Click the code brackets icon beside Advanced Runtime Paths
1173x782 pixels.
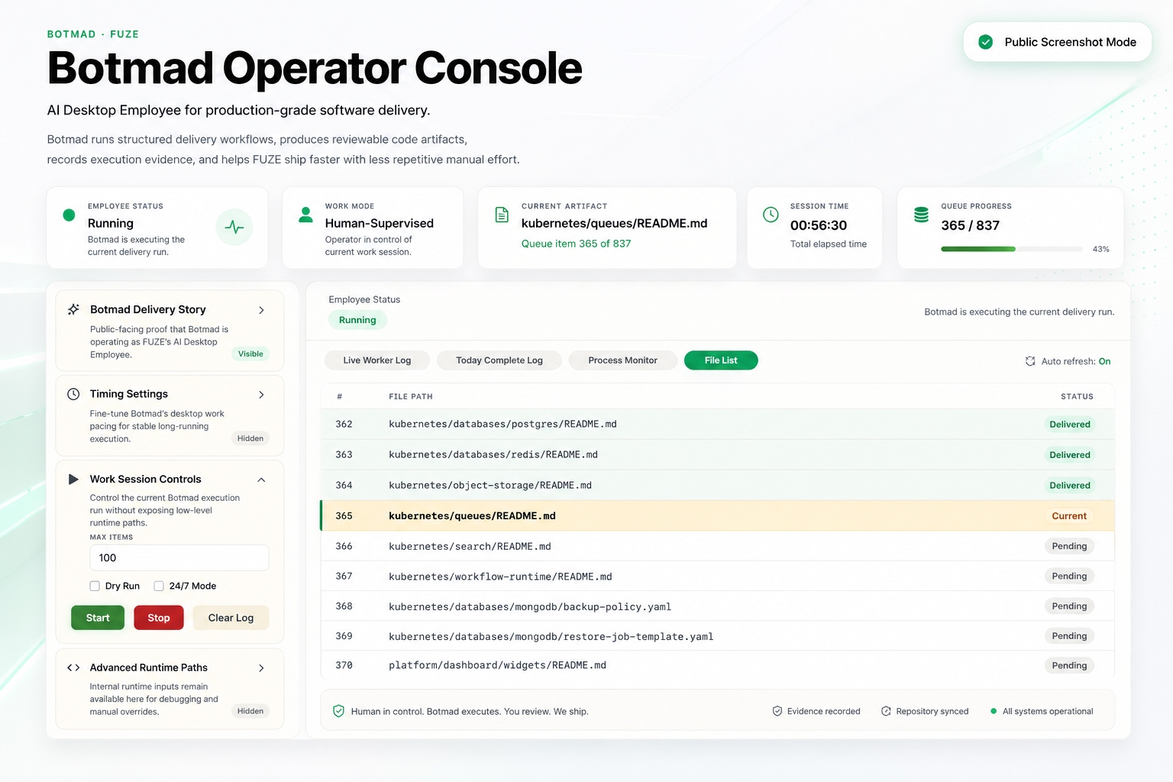[73, 667]
